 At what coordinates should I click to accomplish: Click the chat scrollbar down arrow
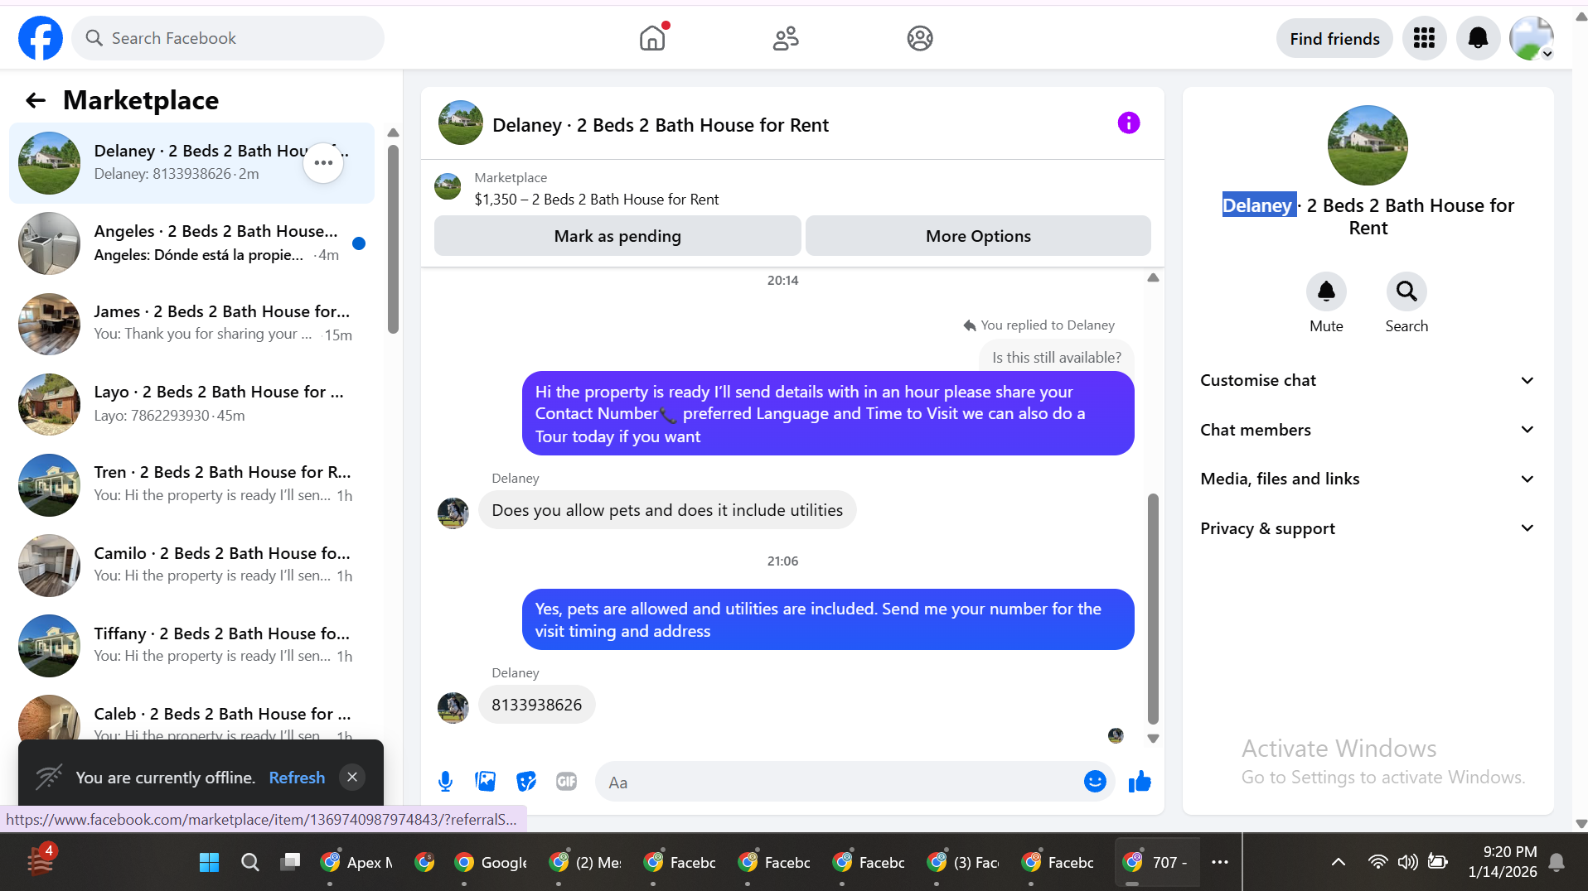coord(1153,739)
